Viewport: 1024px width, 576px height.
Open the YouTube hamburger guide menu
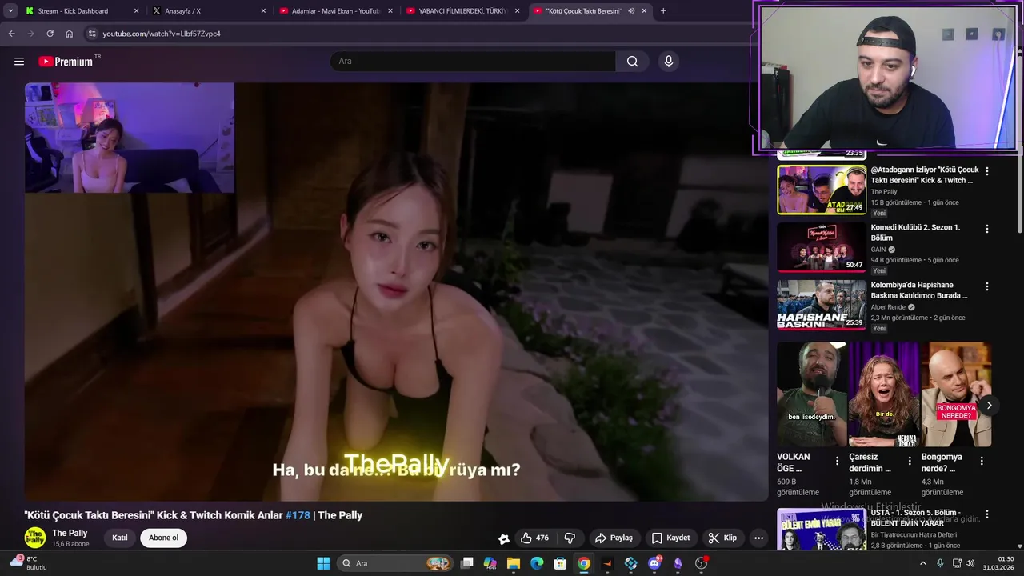coord(19,62)
